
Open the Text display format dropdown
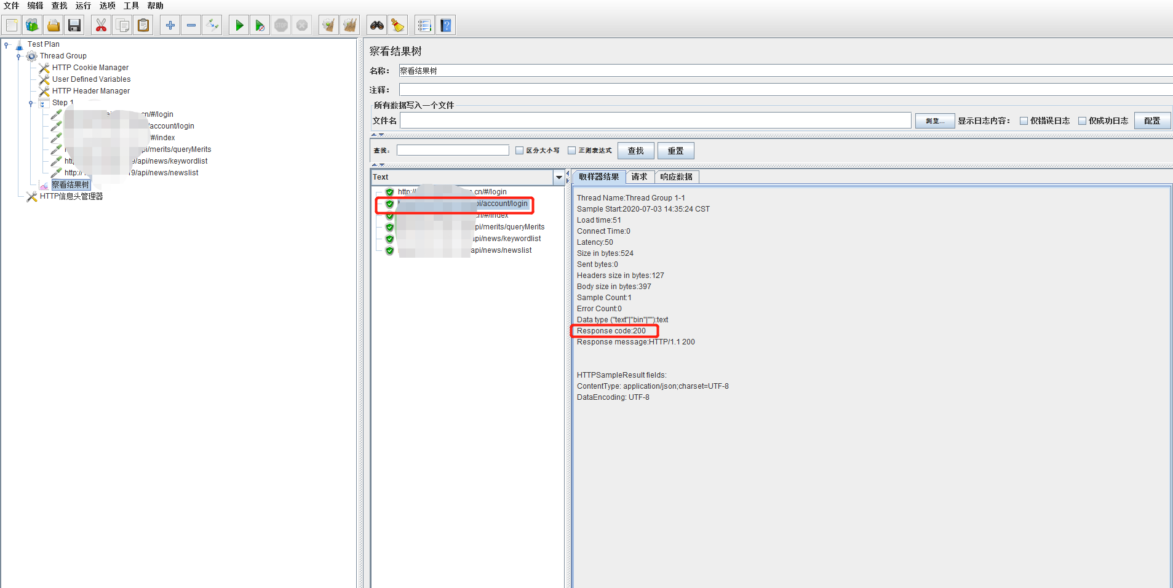point(557,177)
